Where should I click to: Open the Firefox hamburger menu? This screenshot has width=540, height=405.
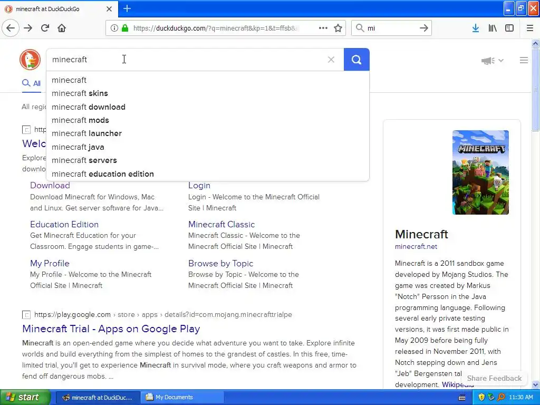[x=530, y=28]
